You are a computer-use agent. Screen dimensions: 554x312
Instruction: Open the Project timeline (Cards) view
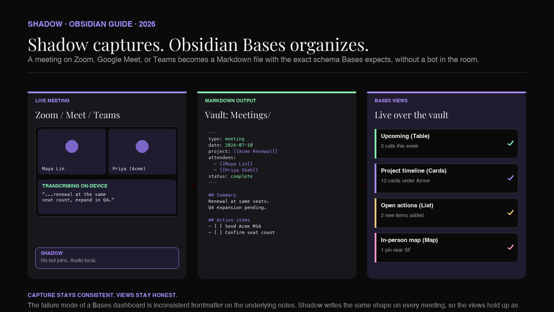[x=446, y=178]
